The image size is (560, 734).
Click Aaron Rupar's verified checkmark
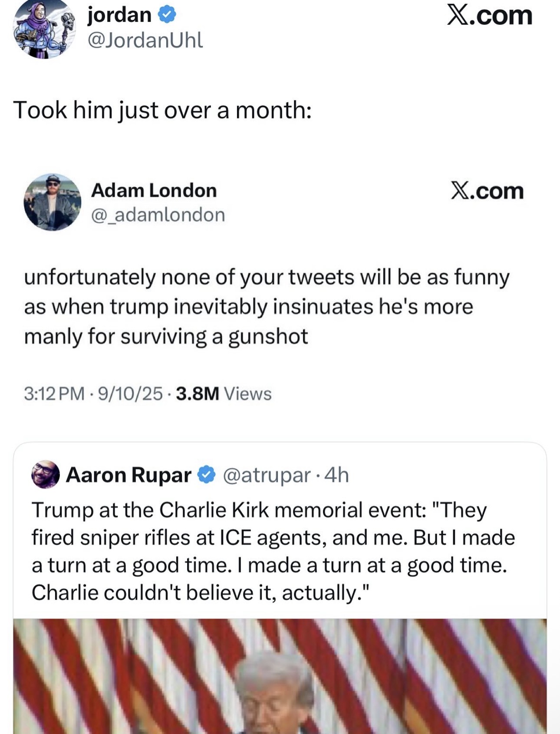tap(207, 475)
